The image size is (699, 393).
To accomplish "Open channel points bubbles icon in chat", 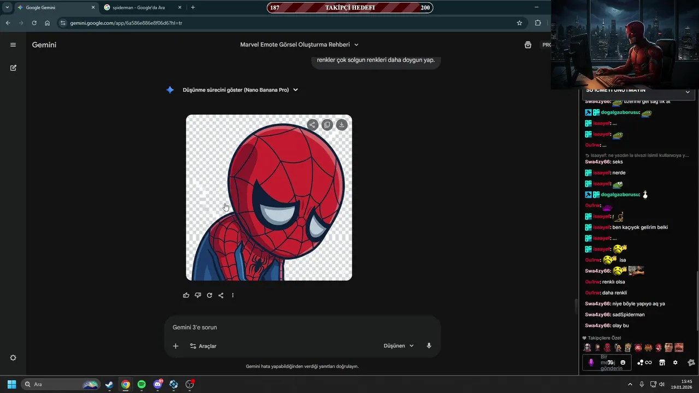I will click(641, 362).
